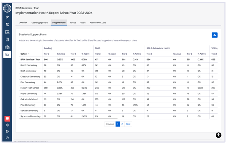
Task: Click the Students Support Plans heading
Action: click(x=33, y=35)
